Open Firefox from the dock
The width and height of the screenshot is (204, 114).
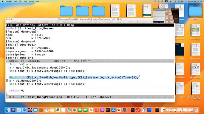[x=30, y=110]
